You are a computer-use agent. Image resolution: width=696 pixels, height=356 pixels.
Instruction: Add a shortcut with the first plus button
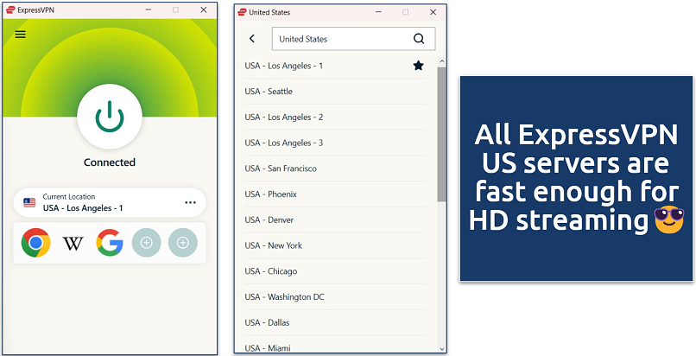pyautogui.click(x=147, y=243)
